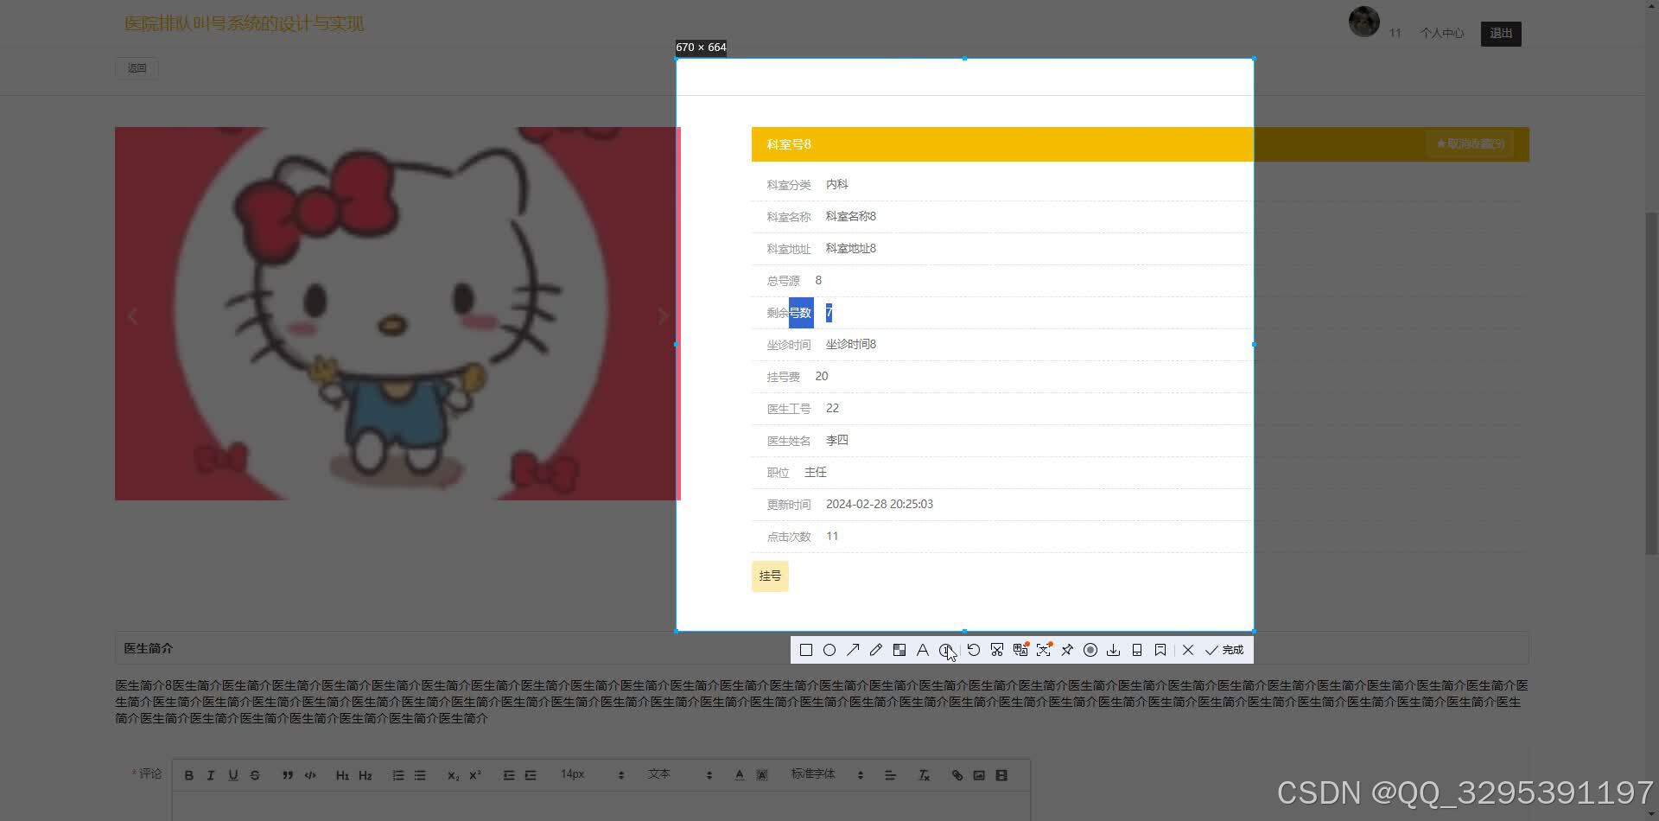Image resolution: width=1659 pixels, height=821 pixels.
Task: Select the text annotation tool
Action: click(923, 650)
